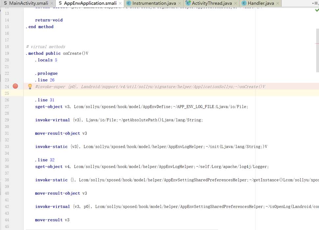Select the AppEnvApplication.smali tab
This screenshot has width=319, height=230.
tap(90, 3)
